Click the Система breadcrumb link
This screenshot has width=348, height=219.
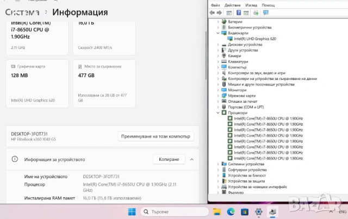click(x=22, y=12)
